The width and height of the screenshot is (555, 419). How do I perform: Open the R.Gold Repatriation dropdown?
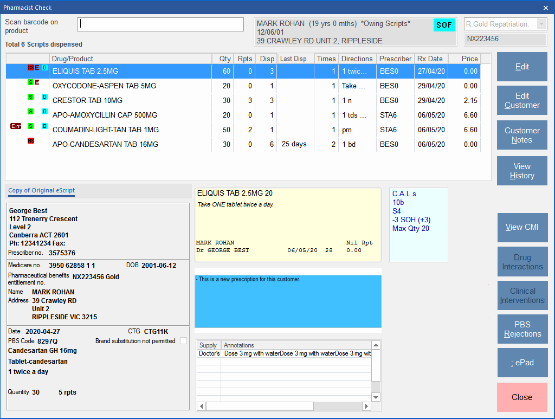pos(541,24)
